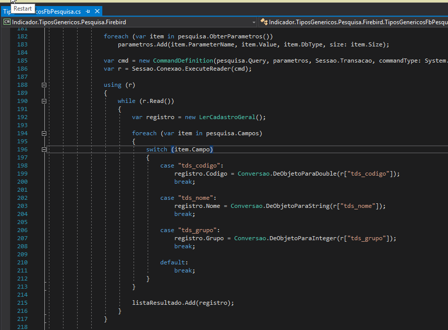448x330 pixels.
Task: Collapse the switch (item.Campo) block
Action: tap(44, 149)
